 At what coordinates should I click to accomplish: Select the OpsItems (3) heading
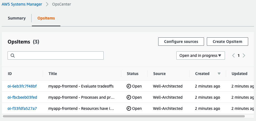[x=23, y=42]
